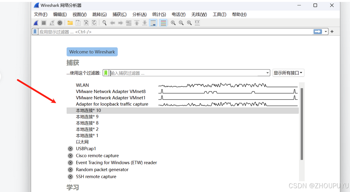The image size is (350, 192).
Task: Go to previous packet with left arrow
Action: (x=113, y=23)
